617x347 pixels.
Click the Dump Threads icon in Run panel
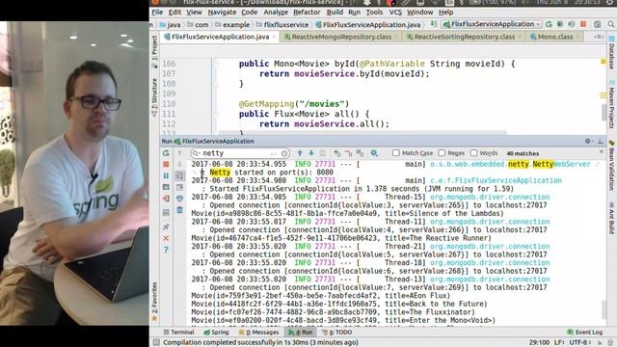tap(166, 187)
